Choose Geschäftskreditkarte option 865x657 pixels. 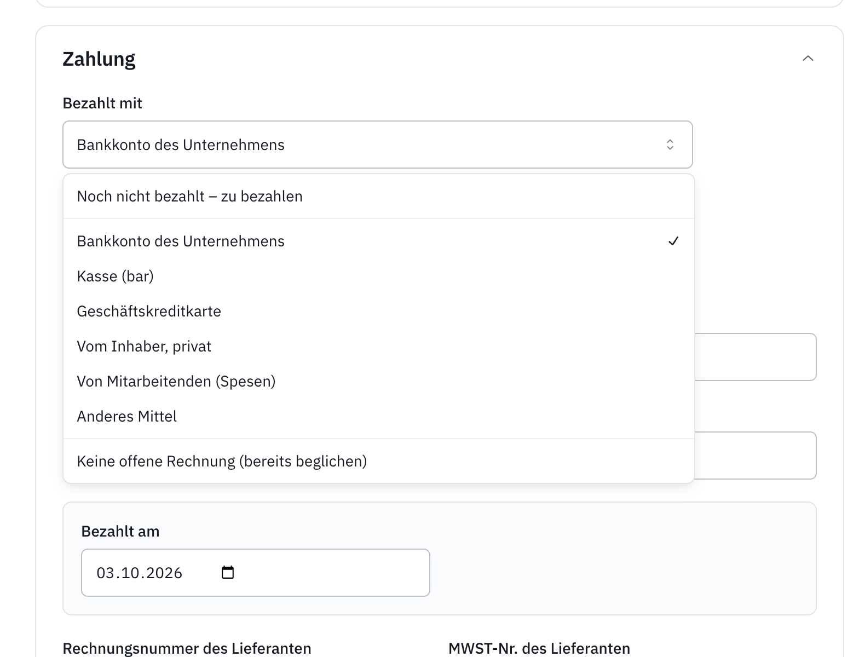click(x=379, y=312)
